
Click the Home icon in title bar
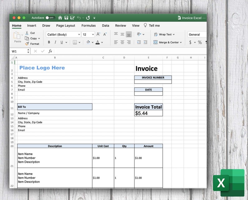tap(60, 18)
